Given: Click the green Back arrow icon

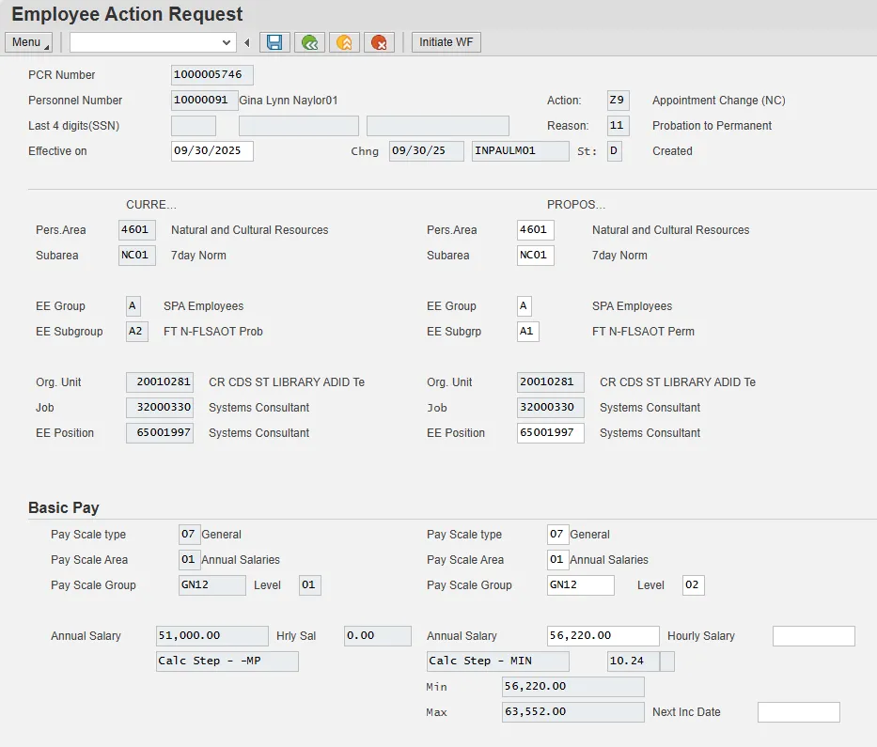Looking at the screenshot, I should pos(309,42).
